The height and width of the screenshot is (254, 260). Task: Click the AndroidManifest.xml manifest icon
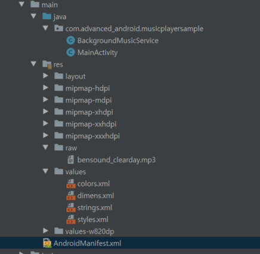click(47, 243)
